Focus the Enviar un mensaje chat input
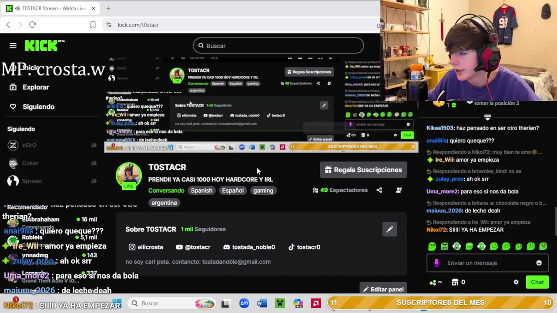 (487, 263)
